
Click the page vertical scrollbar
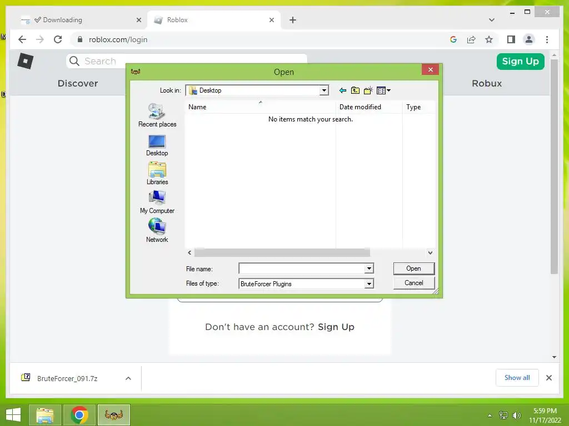[x=554, y=166]
